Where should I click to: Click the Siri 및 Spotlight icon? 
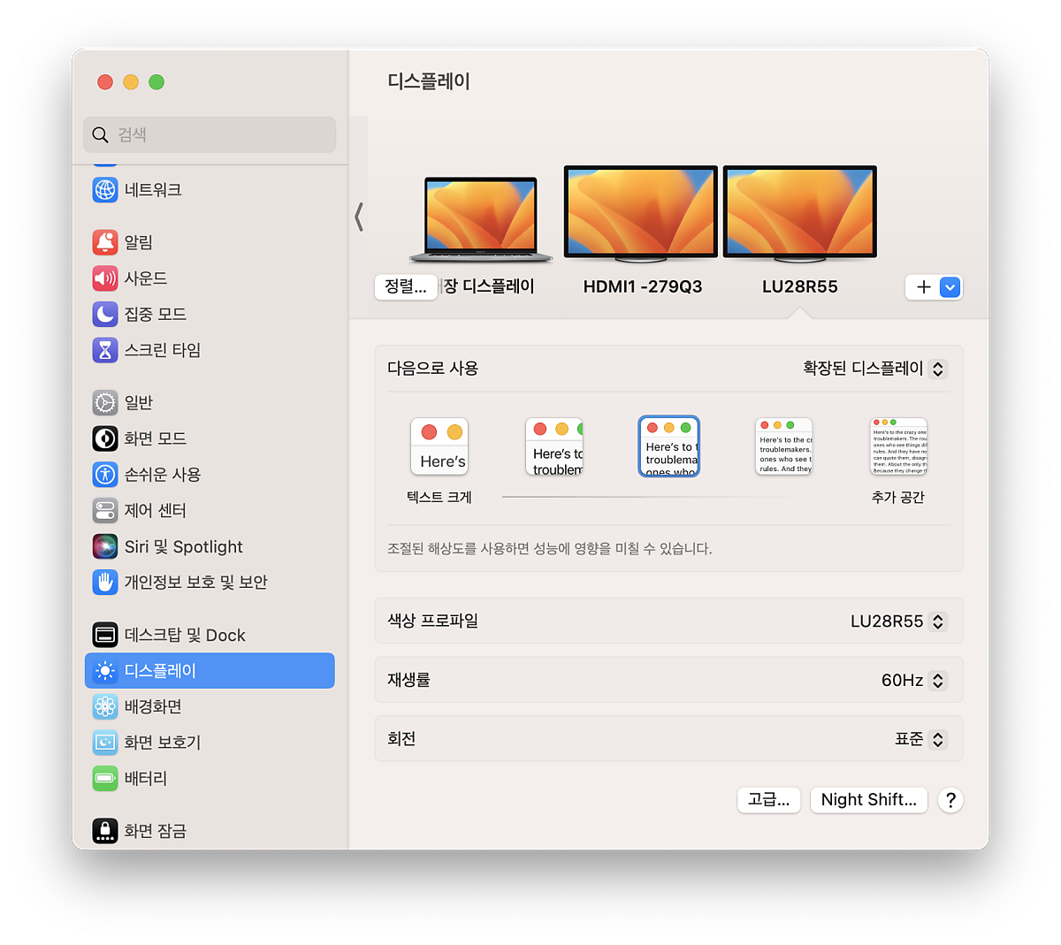(105, 546)
